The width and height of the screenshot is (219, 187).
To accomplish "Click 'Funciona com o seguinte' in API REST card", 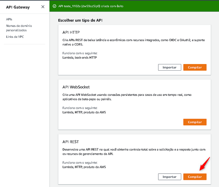I will tap(80, 163).
